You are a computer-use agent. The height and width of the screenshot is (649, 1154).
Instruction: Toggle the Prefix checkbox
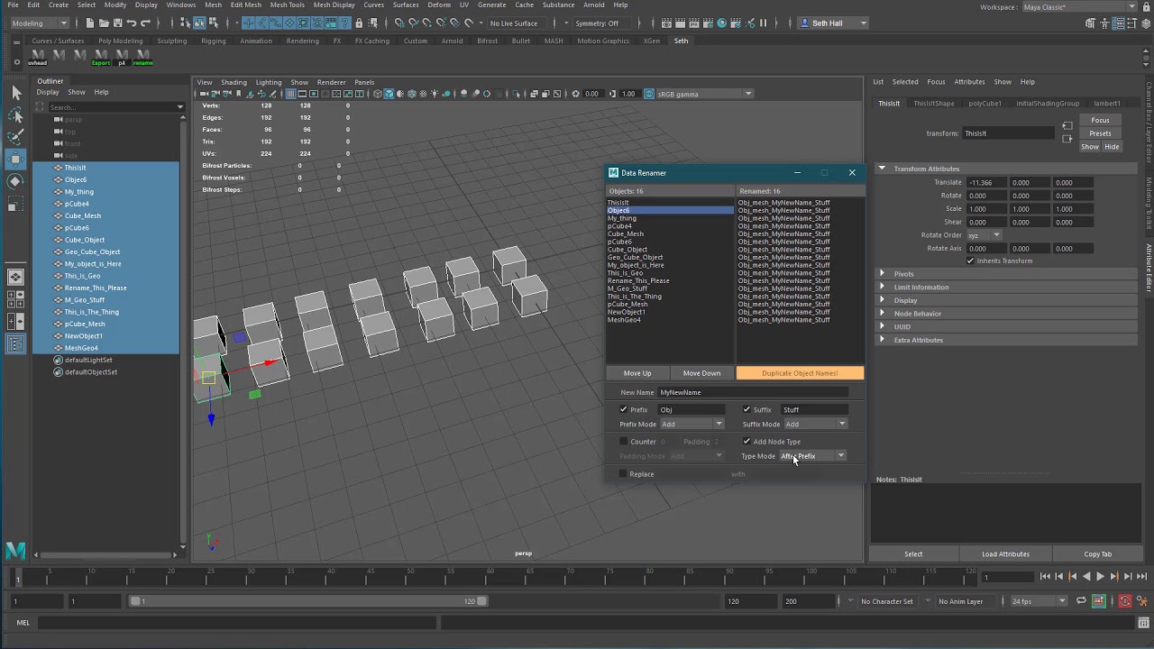coord(623,409)
